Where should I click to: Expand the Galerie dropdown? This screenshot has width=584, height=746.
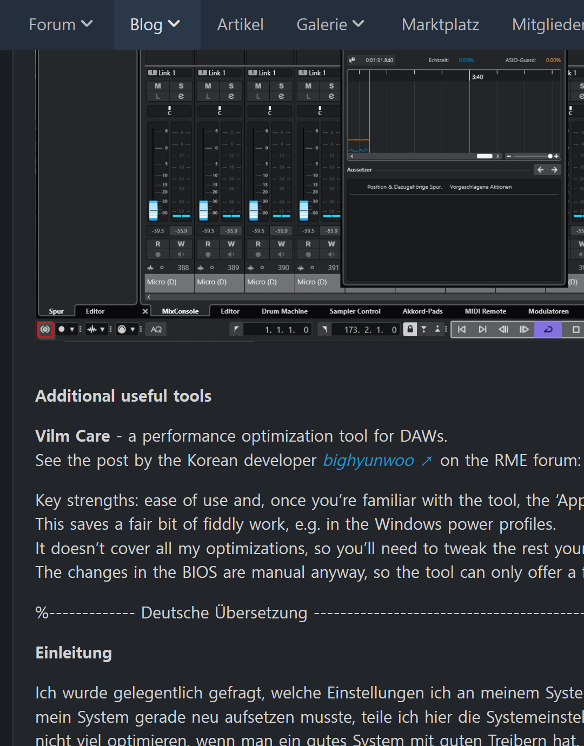pyautogui.click(x=330, y=24)
